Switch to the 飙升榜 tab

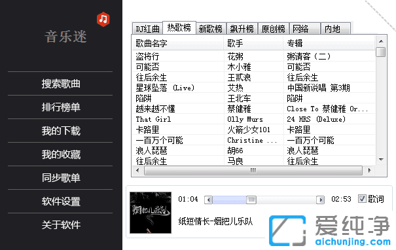[x=242, y=29]
